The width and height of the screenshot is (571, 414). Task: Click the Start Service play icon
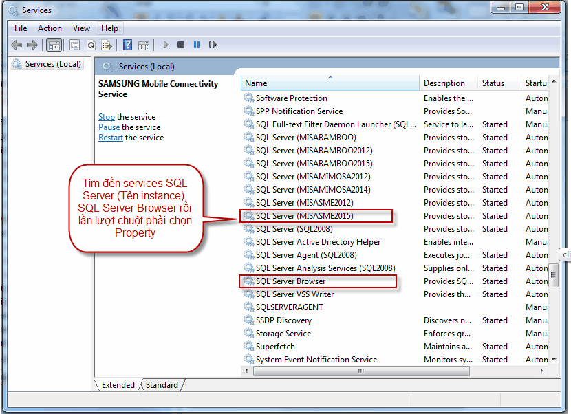pyautogui.click(x=166, y=45)
